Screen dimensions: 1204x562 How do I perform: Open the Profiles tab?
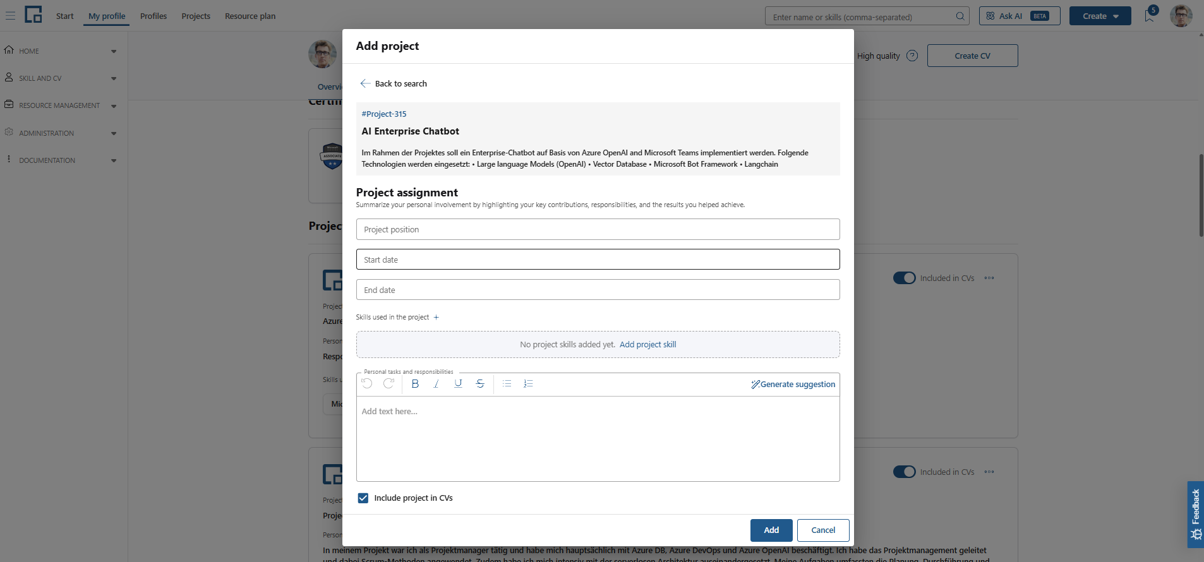pyautogui.click(x=154, y=16)
